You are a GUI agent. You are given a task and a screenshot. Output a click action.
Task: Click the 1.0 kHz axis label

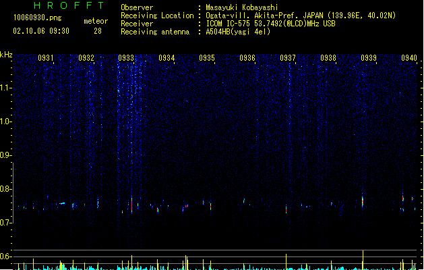click(6, 122)
